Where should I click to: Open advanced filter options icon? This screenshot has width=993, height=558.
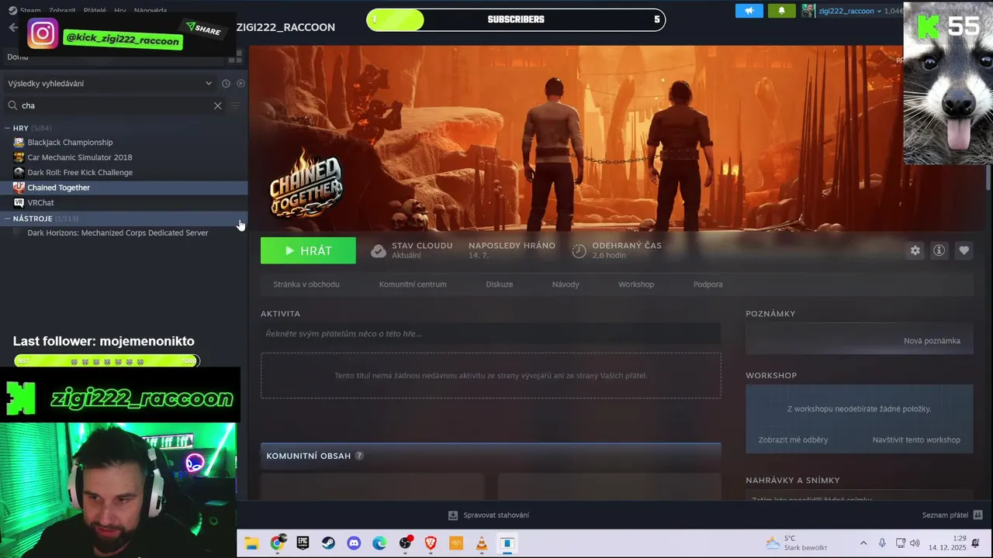pos(235,105)
